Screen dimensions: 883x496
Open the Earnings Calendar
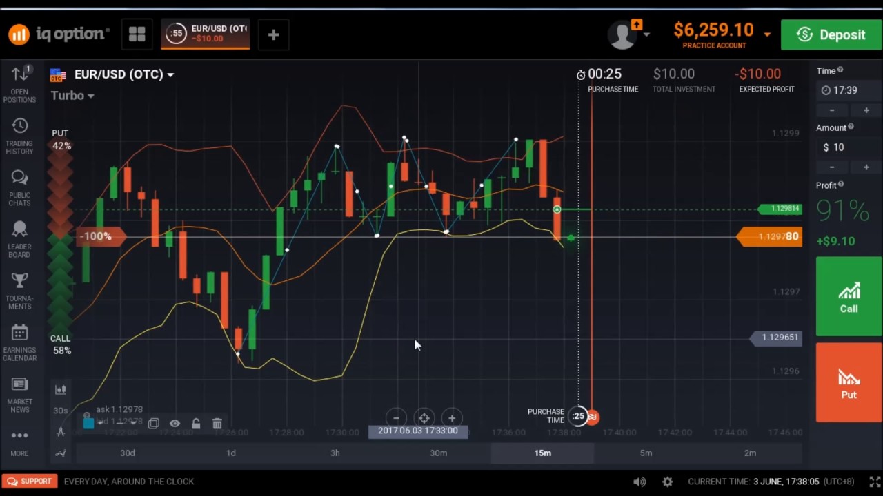click(19, 342)
